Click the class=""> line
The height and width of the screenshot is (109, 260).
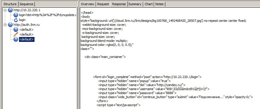point(87,49)
